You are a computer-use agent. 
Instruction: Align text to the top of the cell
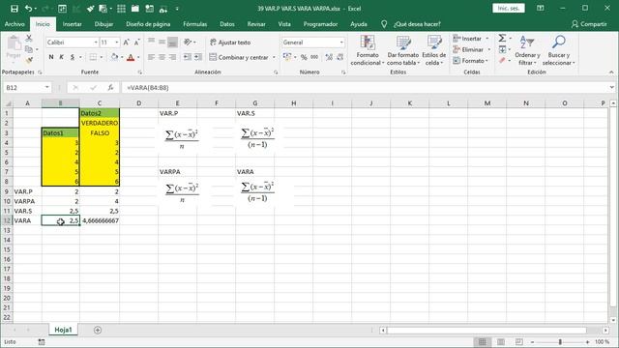click(151, 42)
